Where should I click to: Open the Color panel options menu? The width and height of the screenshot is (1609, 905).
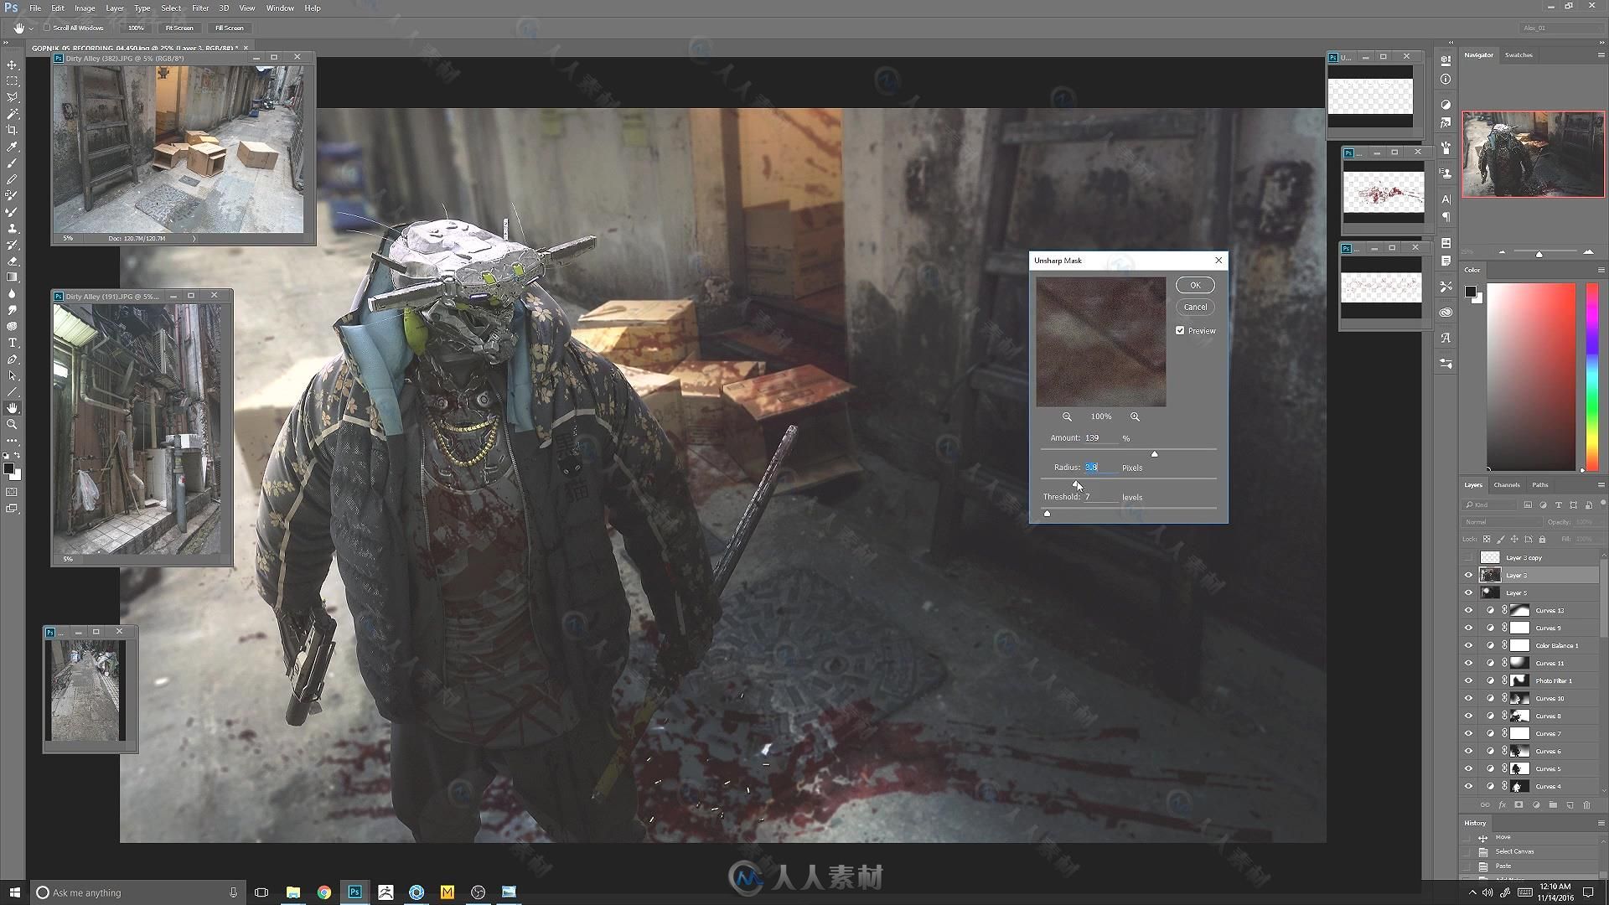1601,270
